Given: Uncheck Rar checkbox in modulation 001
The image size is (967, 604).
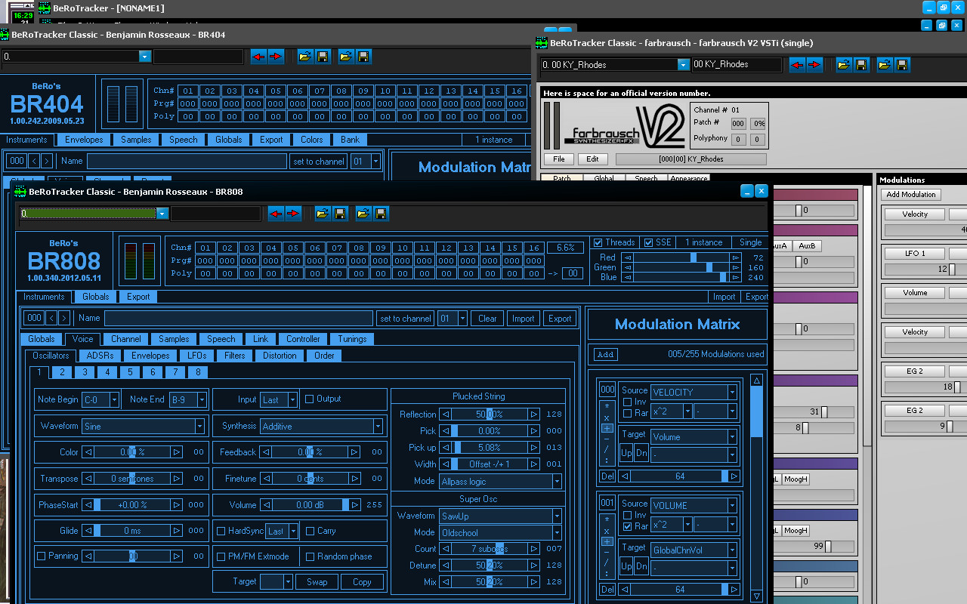Looking at the screenshot, I should (x=628, y=526).
